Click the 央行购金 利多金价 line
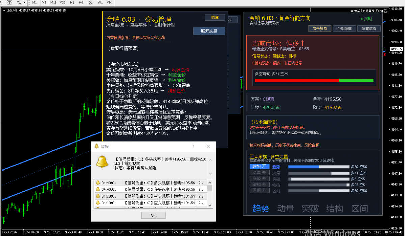Screen dimensions: 405x236 [x=145, y=91]
